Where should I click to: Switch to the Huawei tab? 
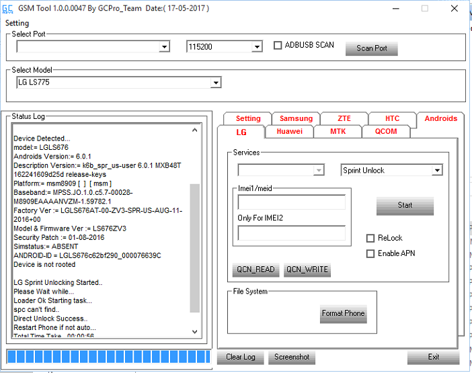click(x=289, y=132)
